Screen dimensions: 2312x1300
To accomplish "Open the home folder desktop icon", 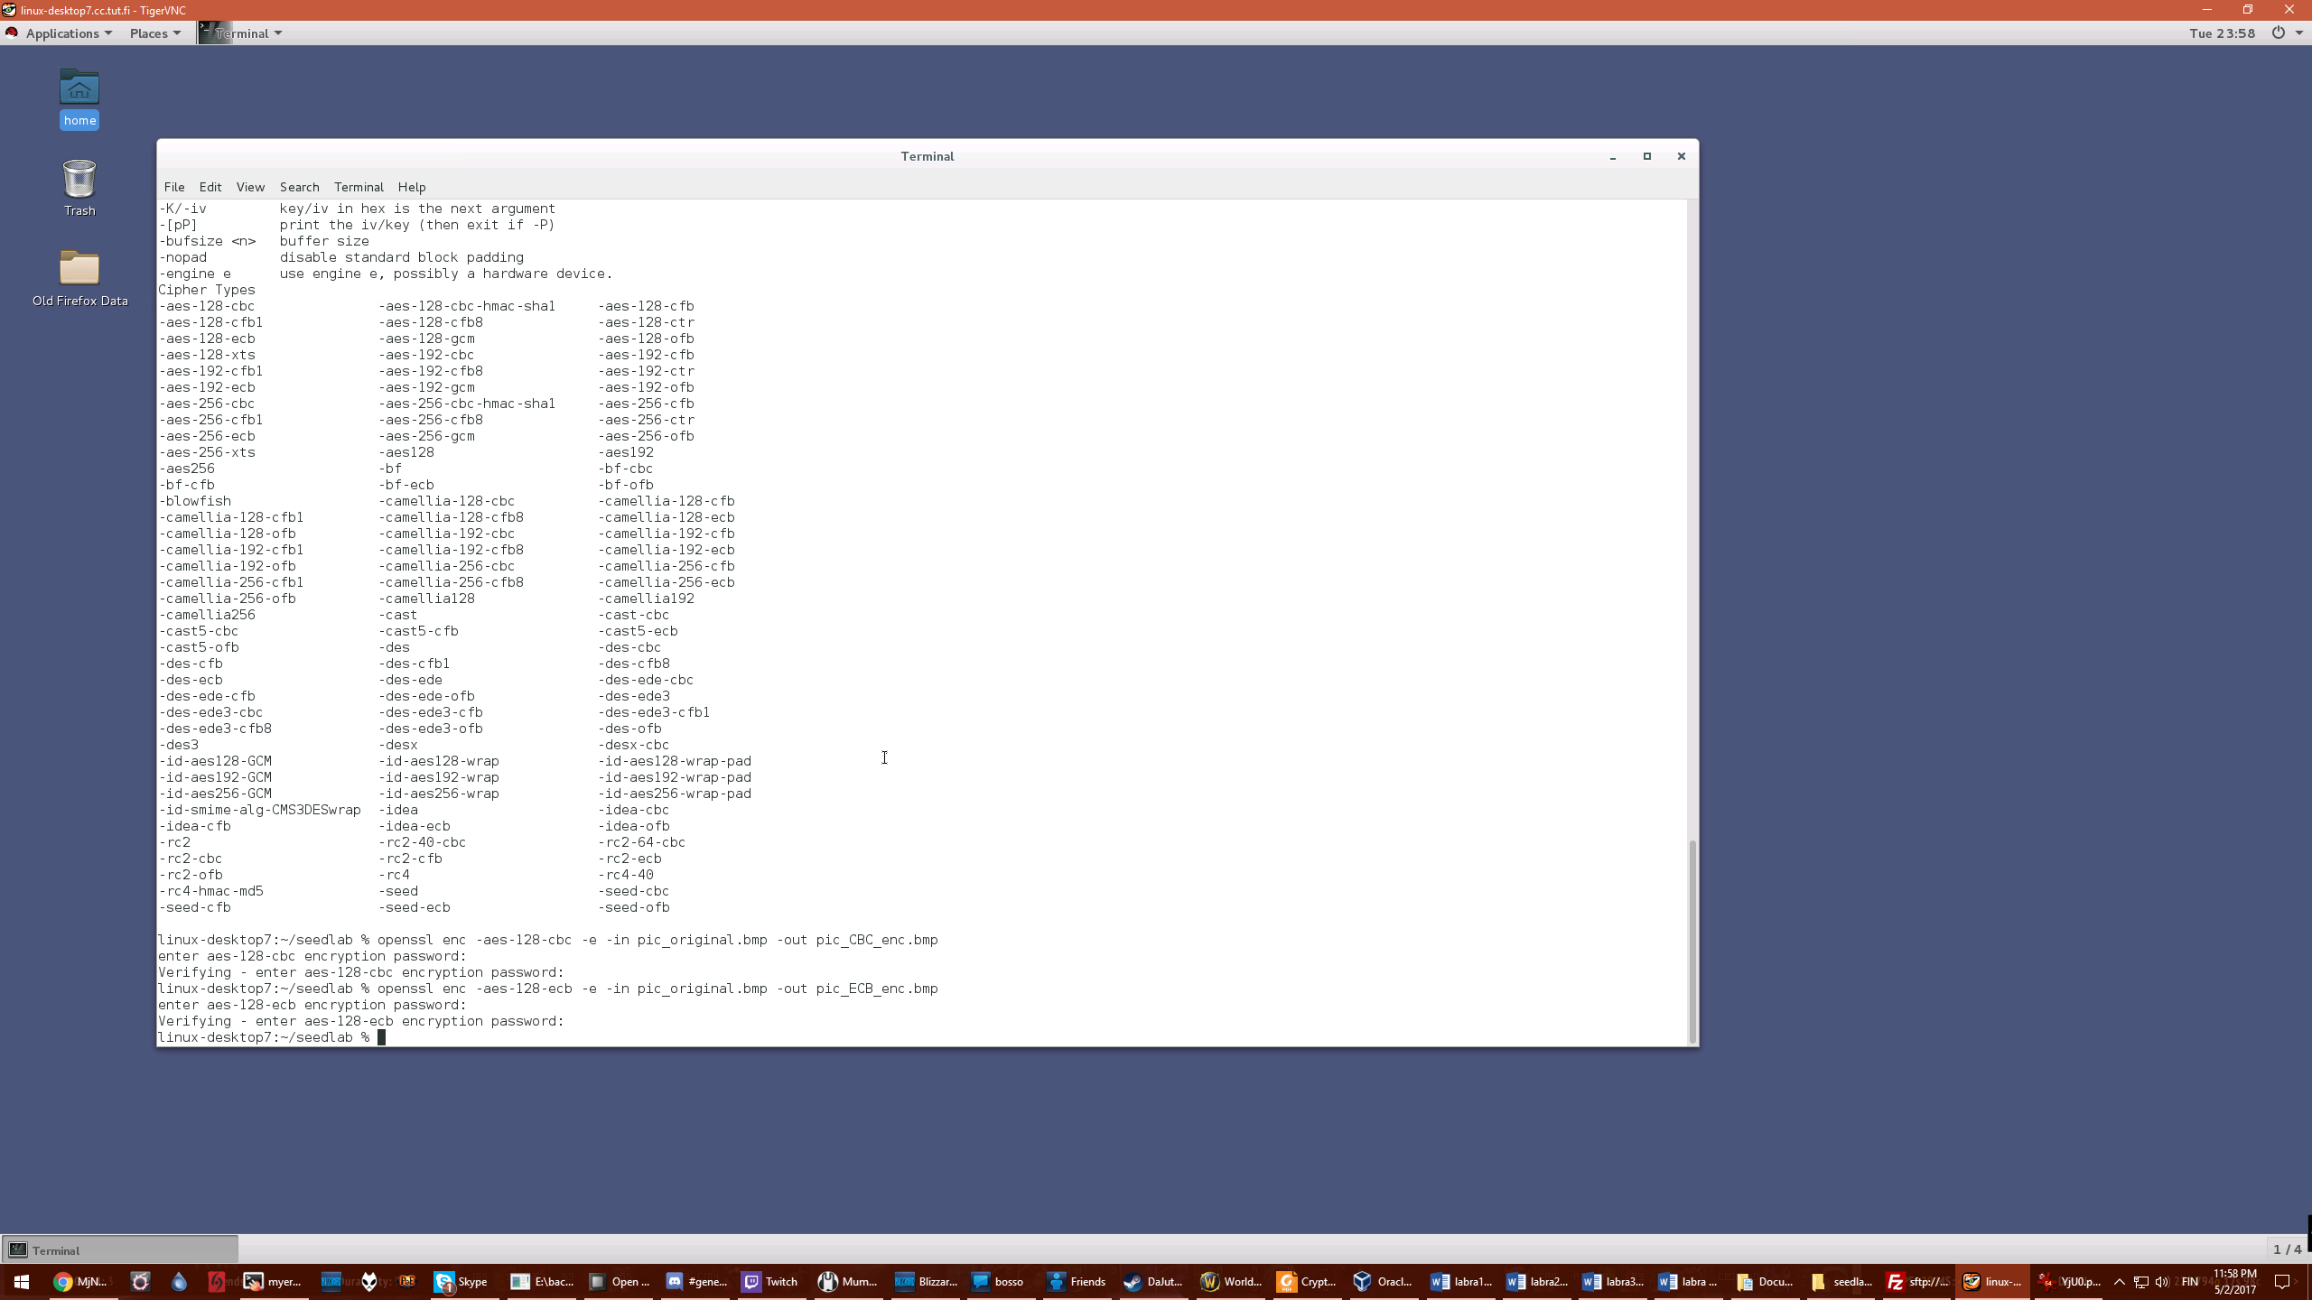I will pyautogui.click(x=79, y=88).
